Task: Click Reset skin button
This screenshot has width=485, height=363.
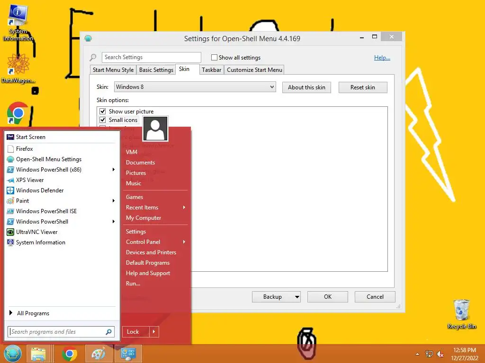Action: (363, 87)
